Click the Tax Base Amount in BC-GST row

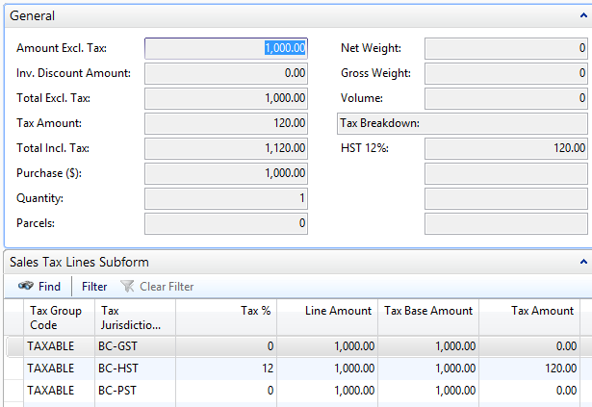pyautogui.click(x=428, y=346)
